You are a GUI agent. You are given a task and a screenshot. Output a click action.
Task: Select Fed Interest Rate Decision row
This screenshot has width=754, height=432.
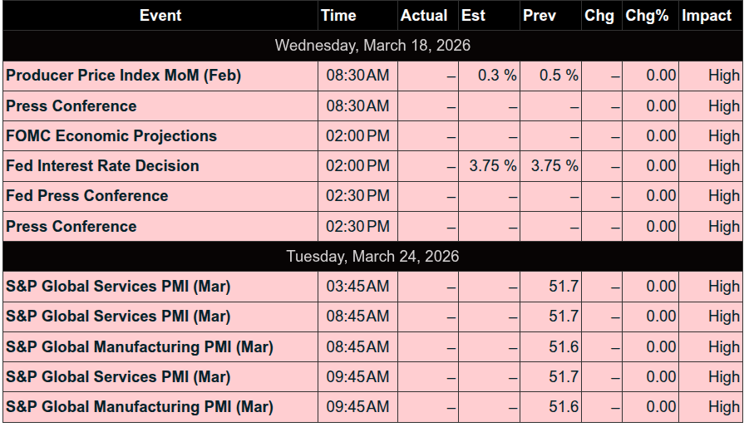click(102, 166)
